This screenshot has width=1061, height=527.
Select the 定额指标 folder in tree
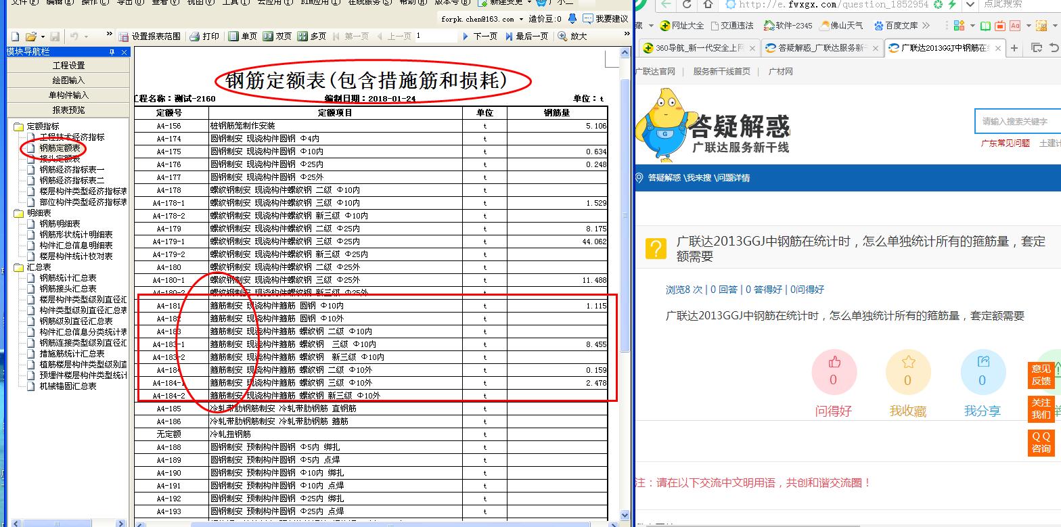click(x=43, y=127)
